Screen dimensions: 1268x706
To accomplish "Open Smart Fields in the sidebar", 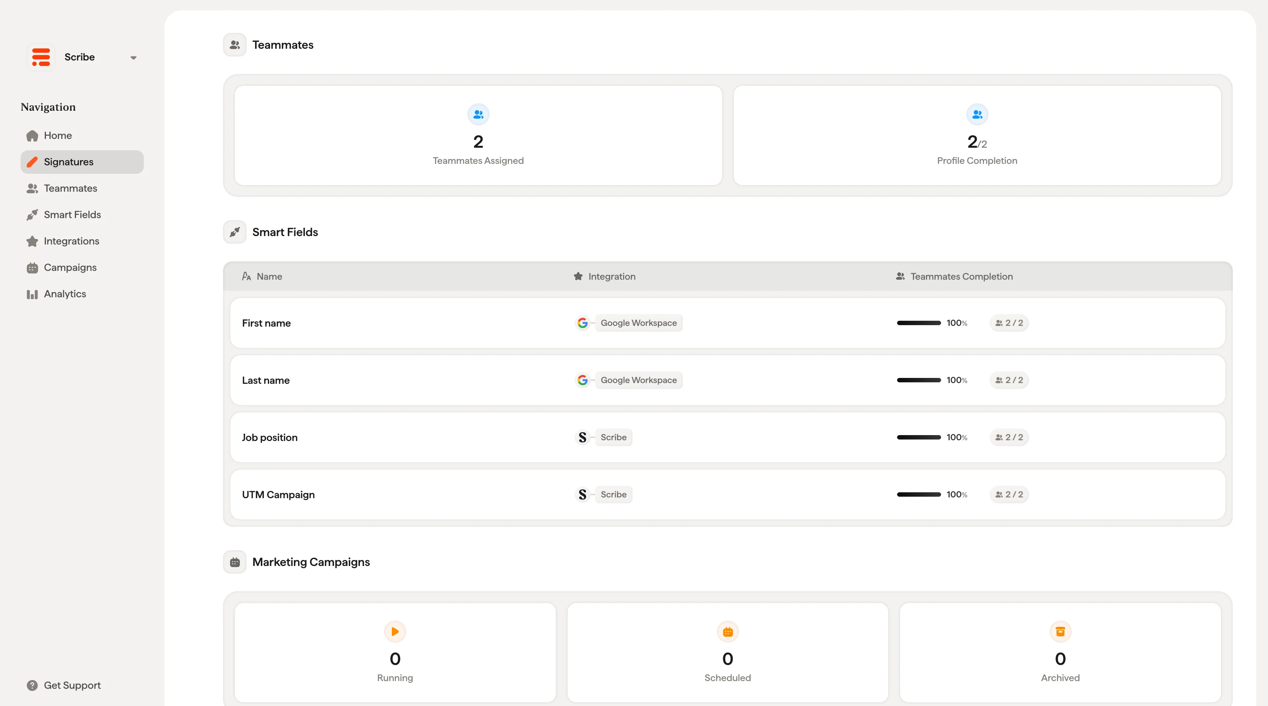I will tap(82, 215).
